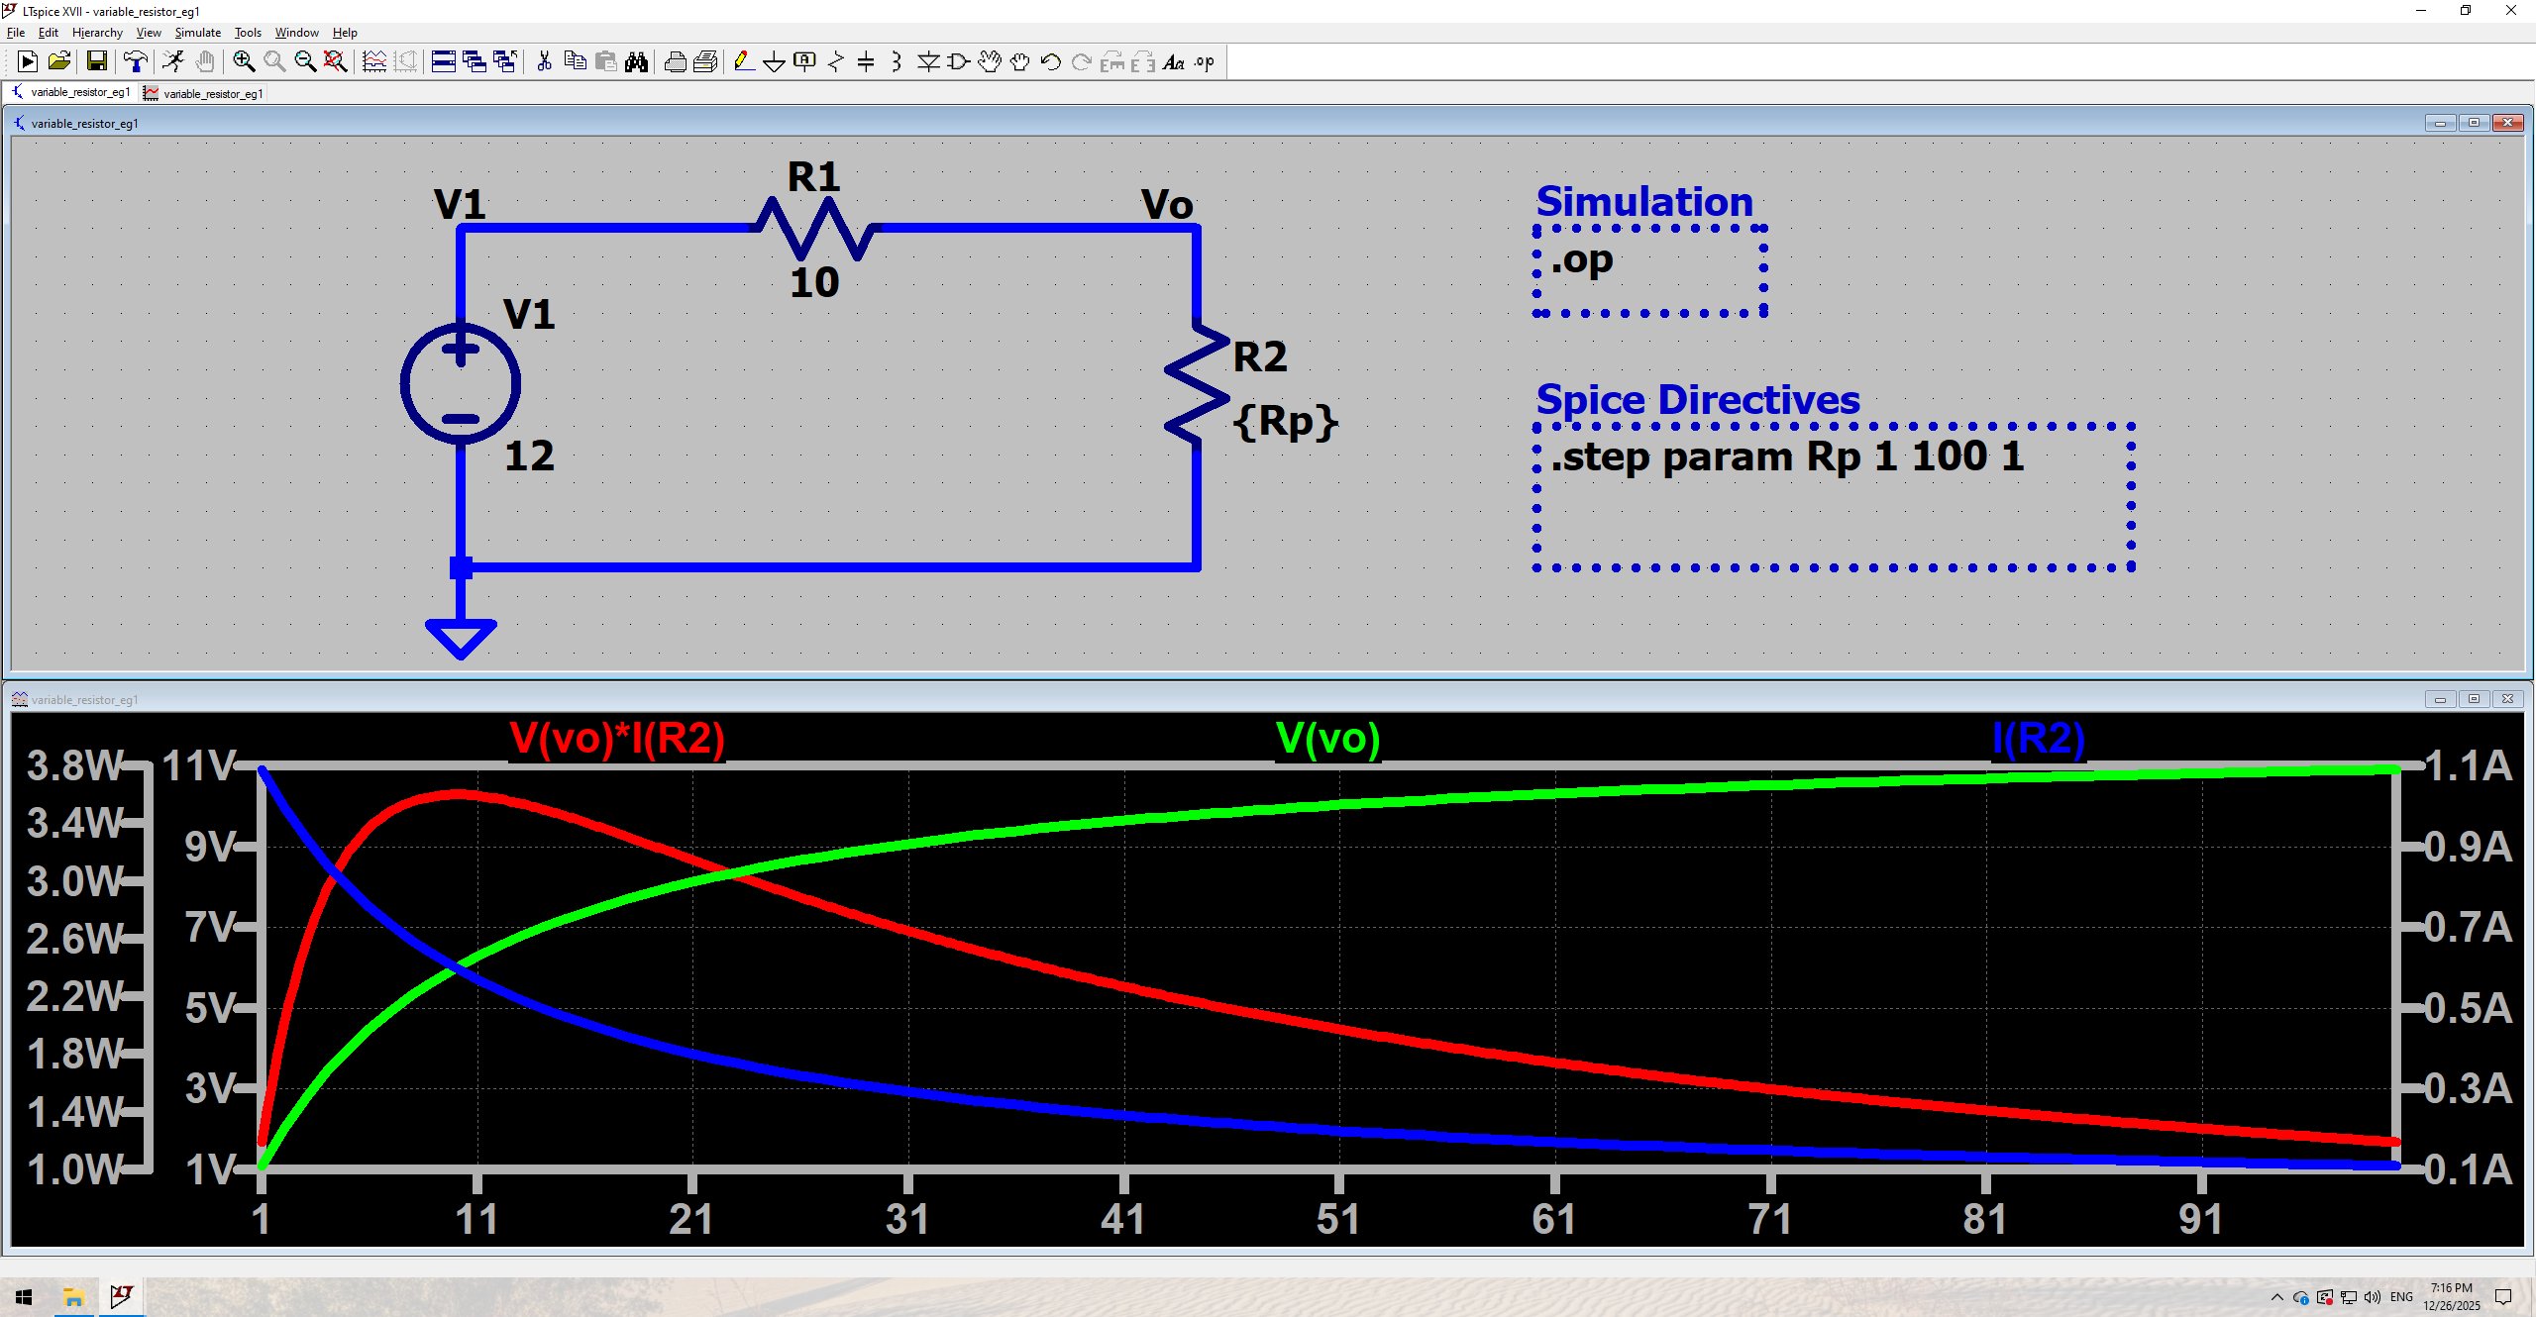Select the scissors cut tool

point(544,62)
